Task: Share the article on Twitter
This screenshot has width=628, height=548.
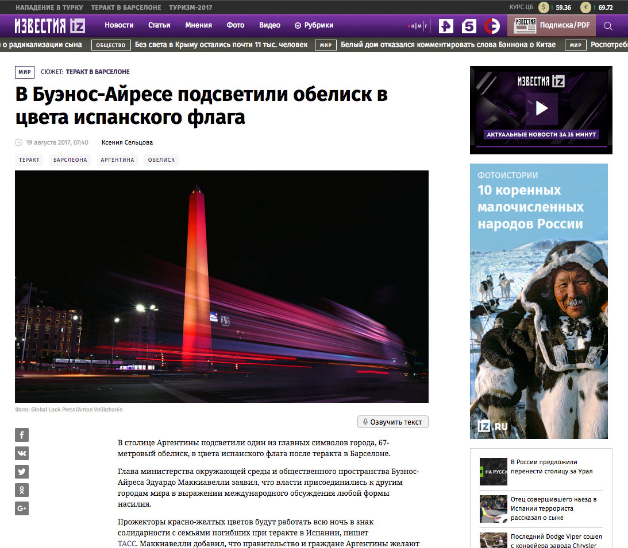Action: pos(22,472)
